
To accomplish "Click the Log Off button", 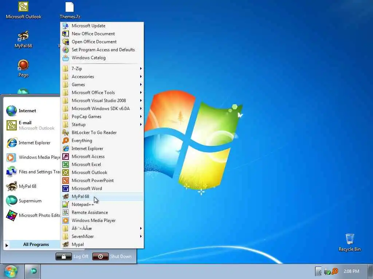I will coord(72,256).
